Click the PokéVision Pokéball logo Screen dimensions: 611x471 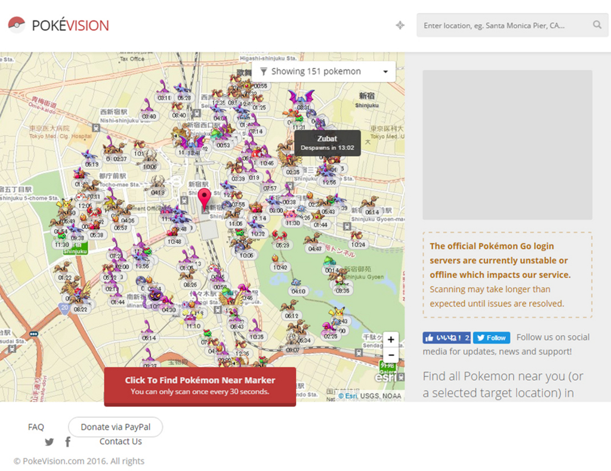pyautogui.click(x=16, y=25)
